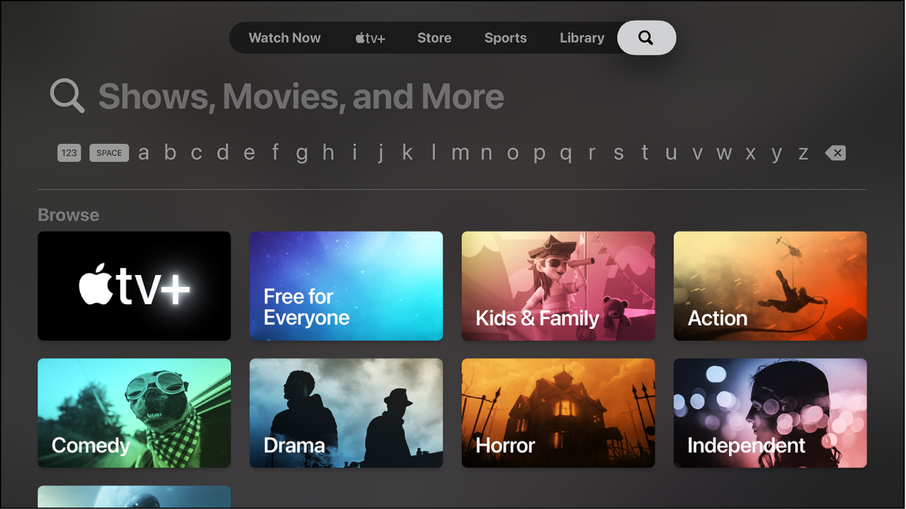Open the Free for Everyone category
The image size is (906, 509).
[x=345, y=285]
